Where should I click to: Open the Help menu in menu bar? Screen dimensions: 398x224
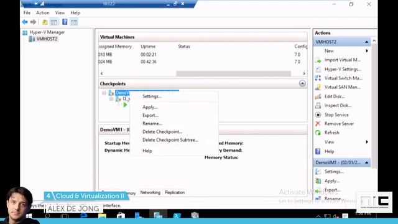75,12
